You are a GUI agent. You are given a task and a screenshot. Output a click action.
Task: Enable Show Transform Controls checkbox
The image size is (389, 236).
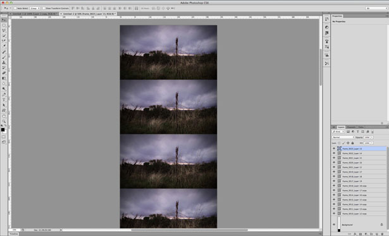[44, 8]
